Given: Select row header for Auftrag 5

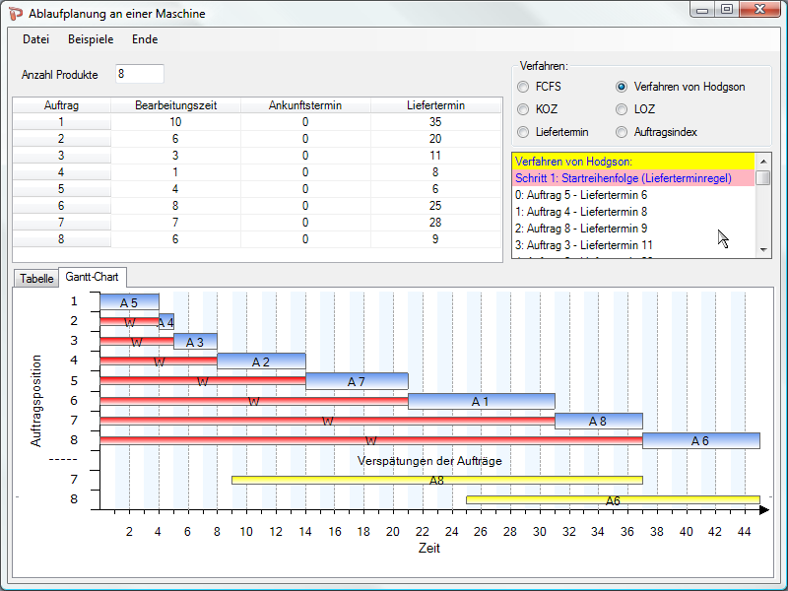Looking at the screenshot, I should (61, 188).
